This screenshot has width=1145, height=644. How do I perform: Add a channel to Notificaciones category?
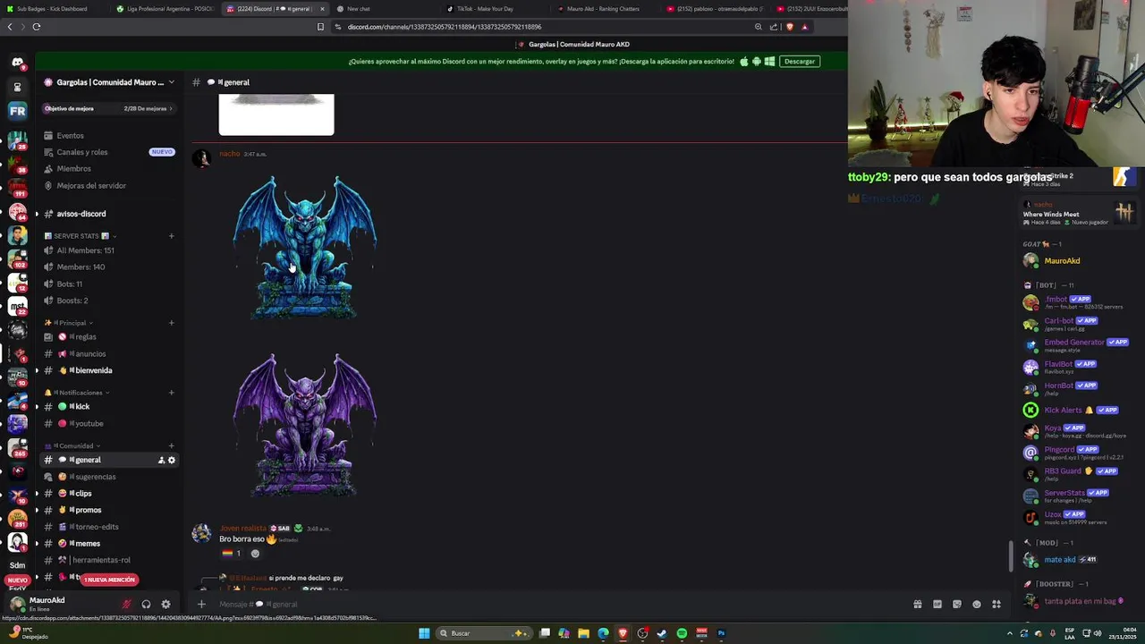(x=171, y=393)
